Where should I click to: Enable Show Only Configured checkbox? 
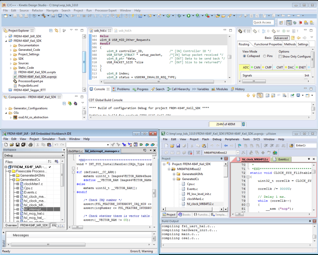pos(280,57)
